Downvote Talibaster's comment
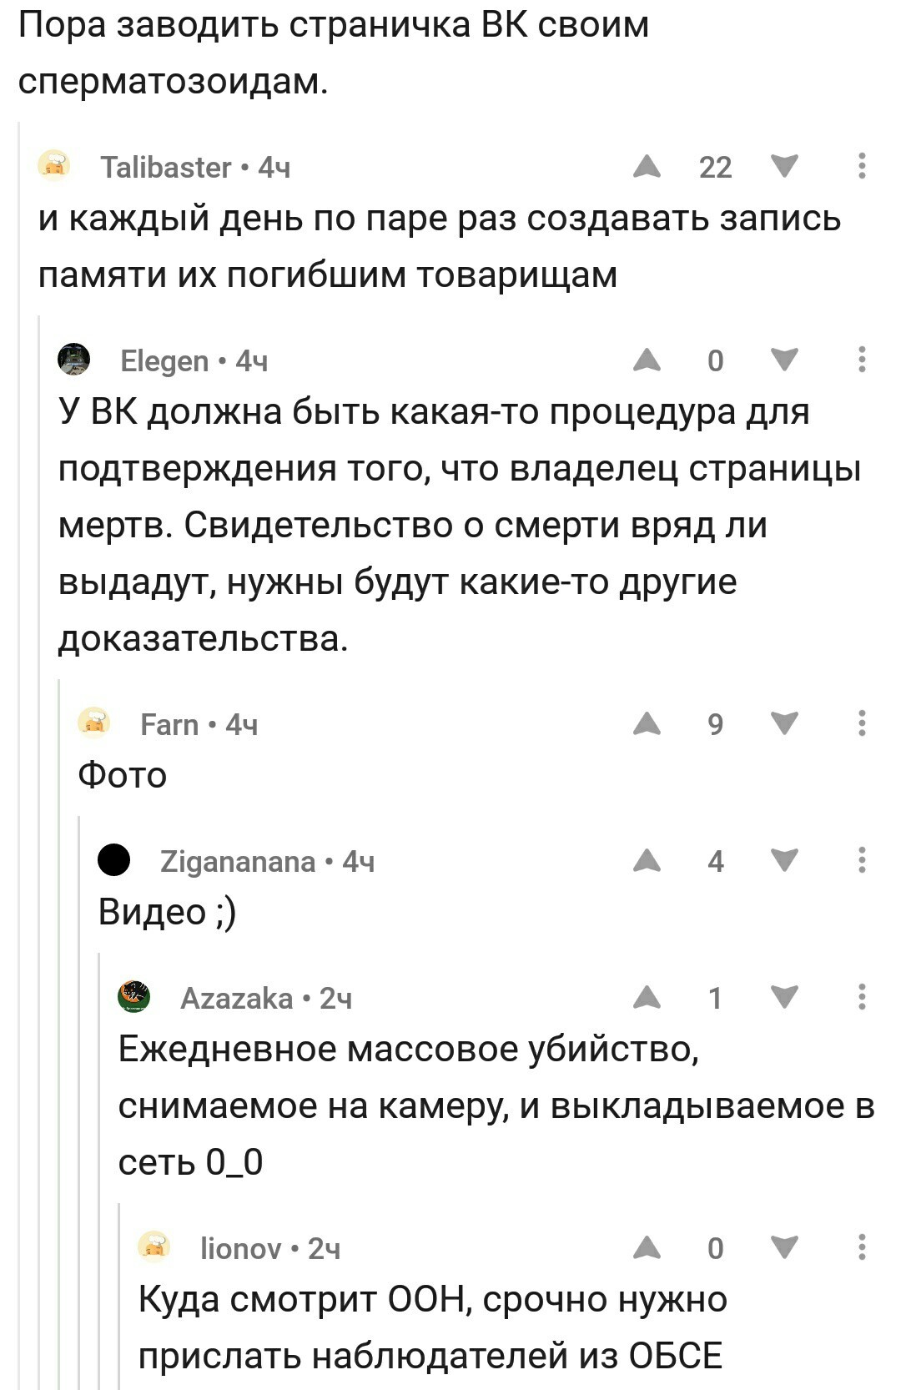 point(784,167)
